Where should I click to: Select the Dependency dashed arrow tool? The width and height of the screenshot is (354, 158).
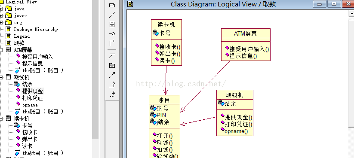(x=112, y=75)
